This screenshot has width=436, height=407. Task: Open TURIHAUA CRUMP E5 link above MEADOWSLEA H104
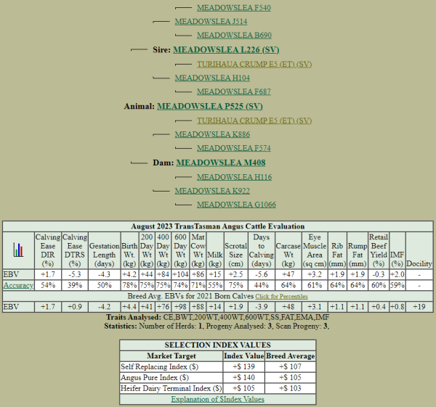254,64
